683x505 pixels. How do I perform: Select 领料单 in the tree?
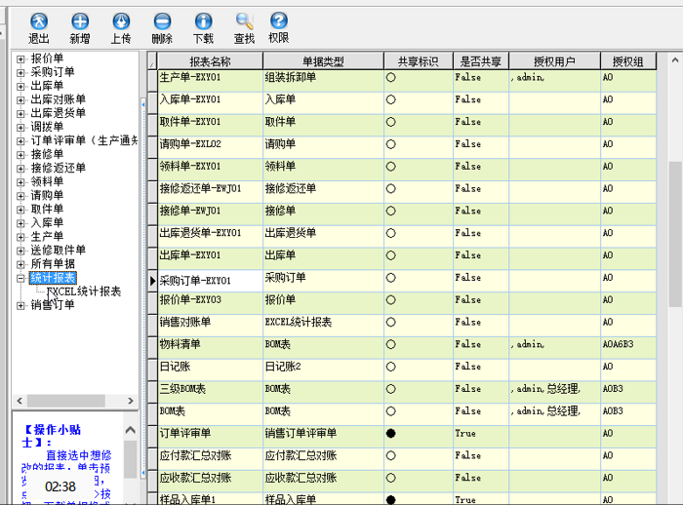point(47,181)
